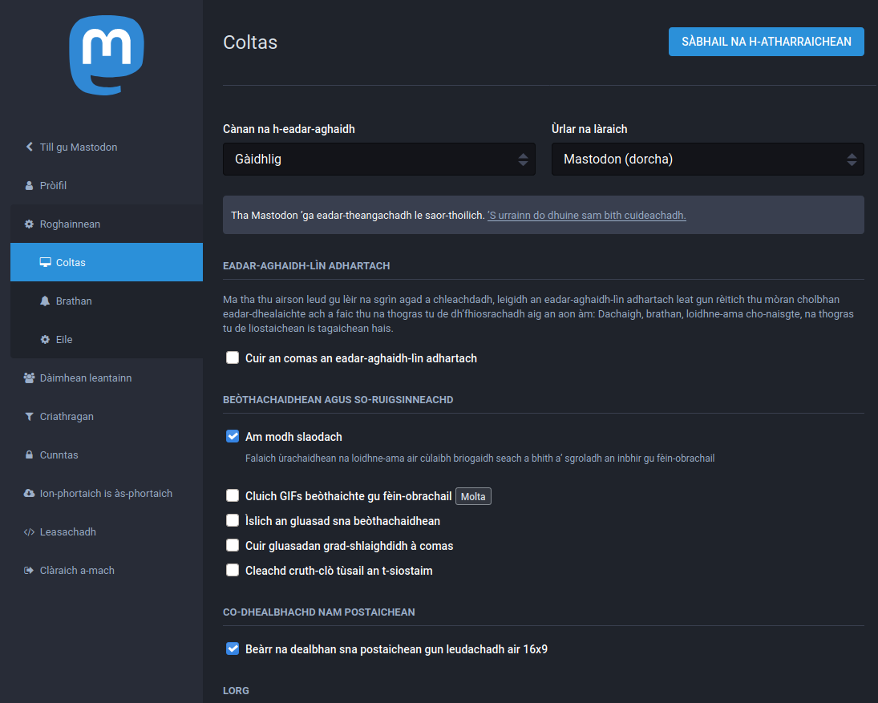Click the back chevron beside Till gu Mastodon
This screenshot has height=703, width=878.
click(30, 147)
